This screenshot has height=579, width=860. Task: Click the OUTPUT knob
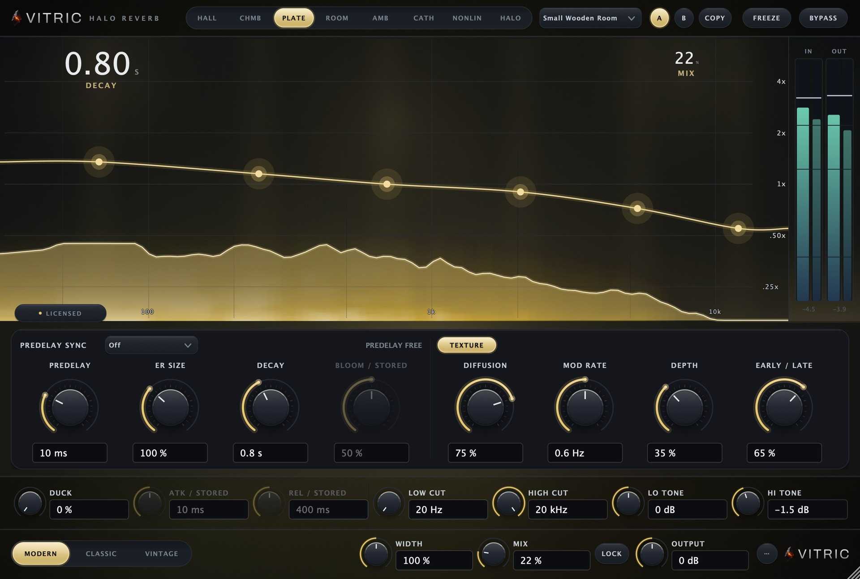[x=652, y=553]
